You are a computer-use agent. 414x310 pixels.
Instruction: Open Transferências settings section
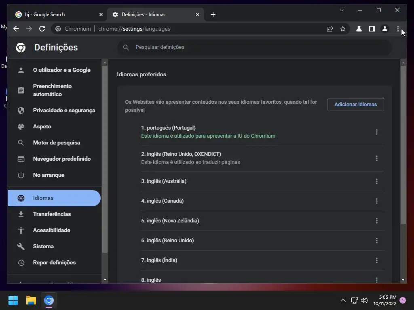click(55, 214)
